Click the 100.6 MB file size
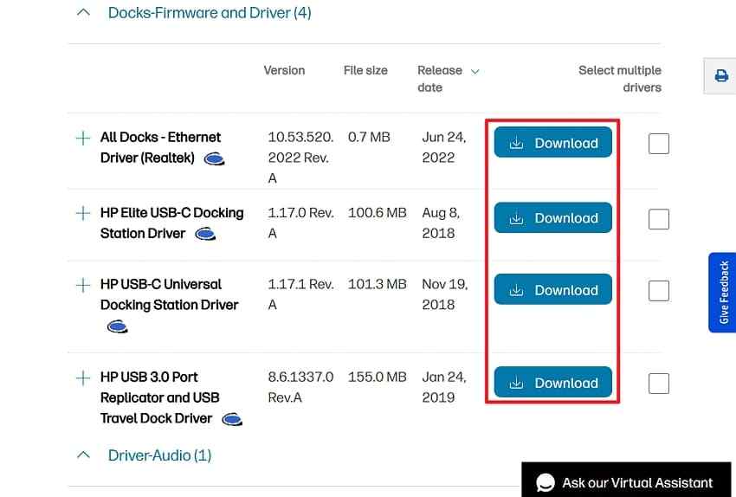 377,213
